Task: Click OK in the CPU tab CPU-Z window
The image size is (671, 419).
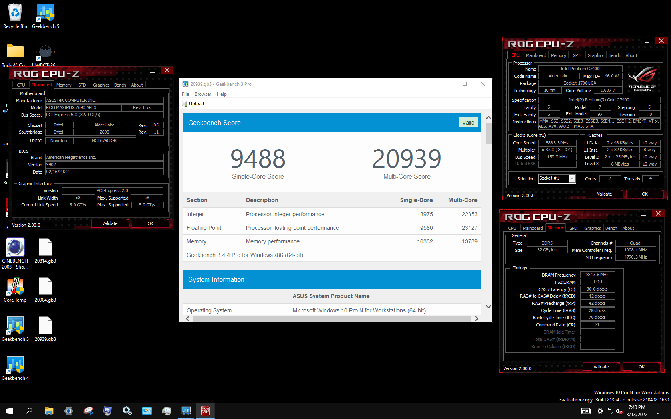Action: [645, 194]
